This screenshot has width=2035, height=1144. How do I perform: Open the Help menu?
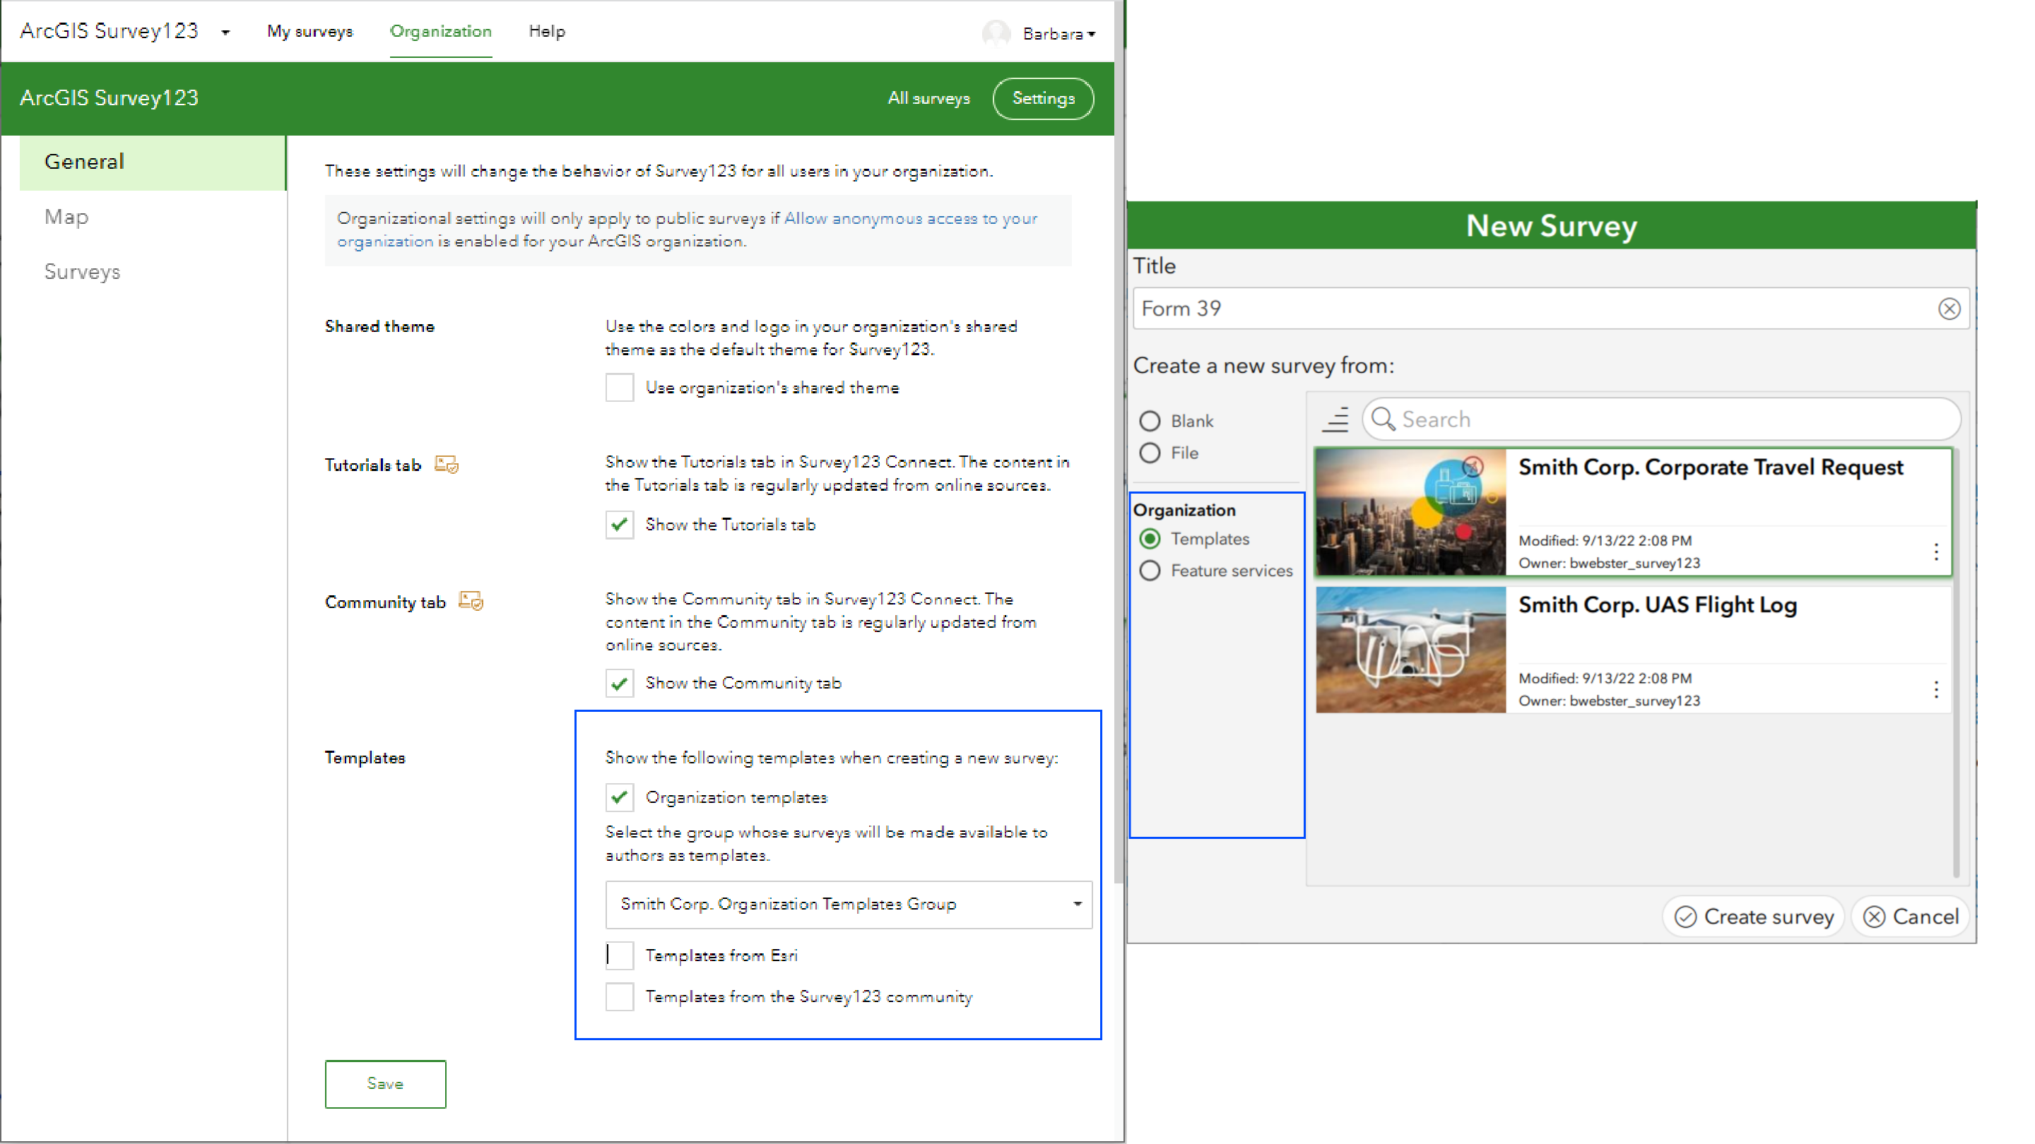546,32
